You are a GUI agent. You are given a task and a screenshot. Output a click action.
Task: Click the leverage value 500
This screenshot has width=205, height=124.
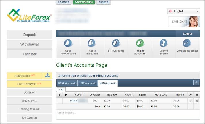coord(95,101)
